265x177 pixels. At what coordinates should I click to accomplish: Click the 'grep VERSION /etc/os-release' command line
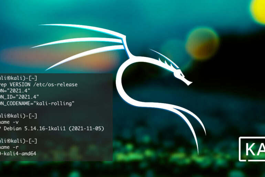tap(39, 84)
